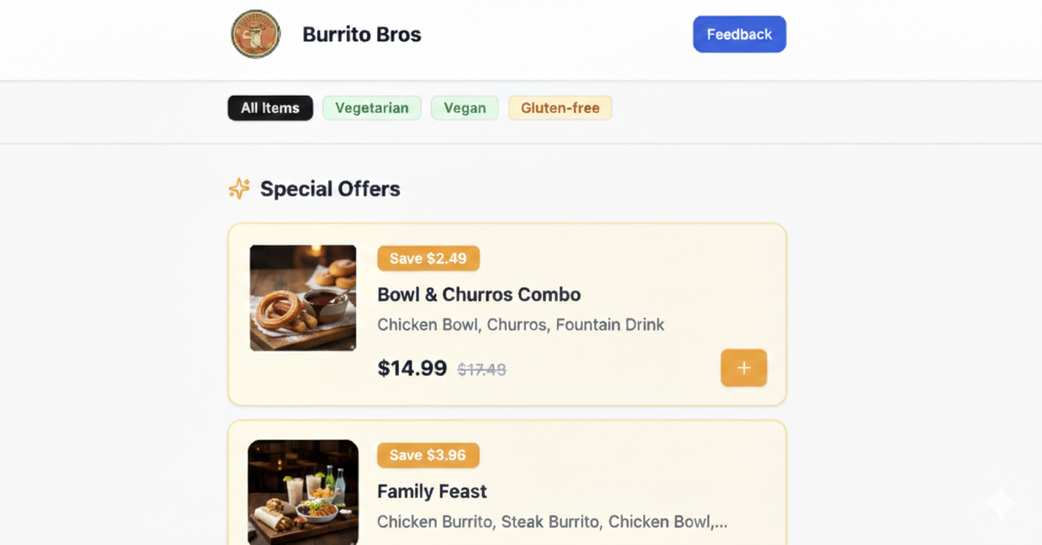Image resolution: width=1042 pixels, height=545 pixels.
Task: Open the Family Feast photo thumbnail
Action: 303,492
